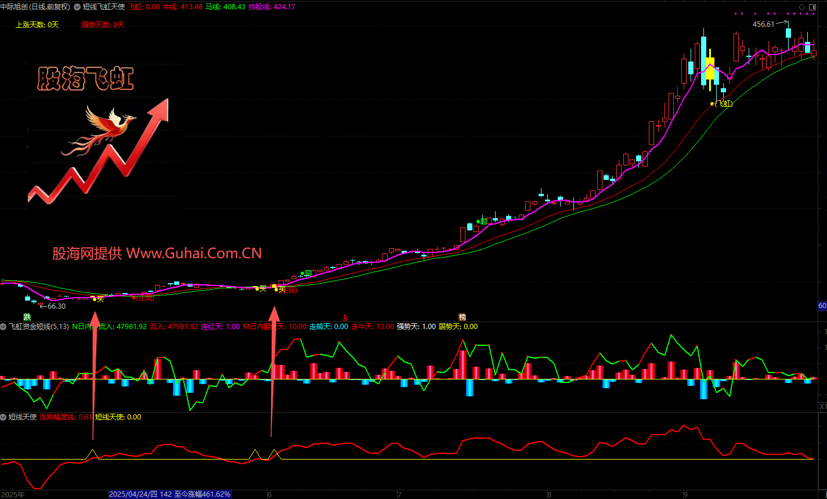Viewport: 827px width, 499px height.
Task: Select the yellow candlestick near the price peak
Action: (x=709, y=68)
